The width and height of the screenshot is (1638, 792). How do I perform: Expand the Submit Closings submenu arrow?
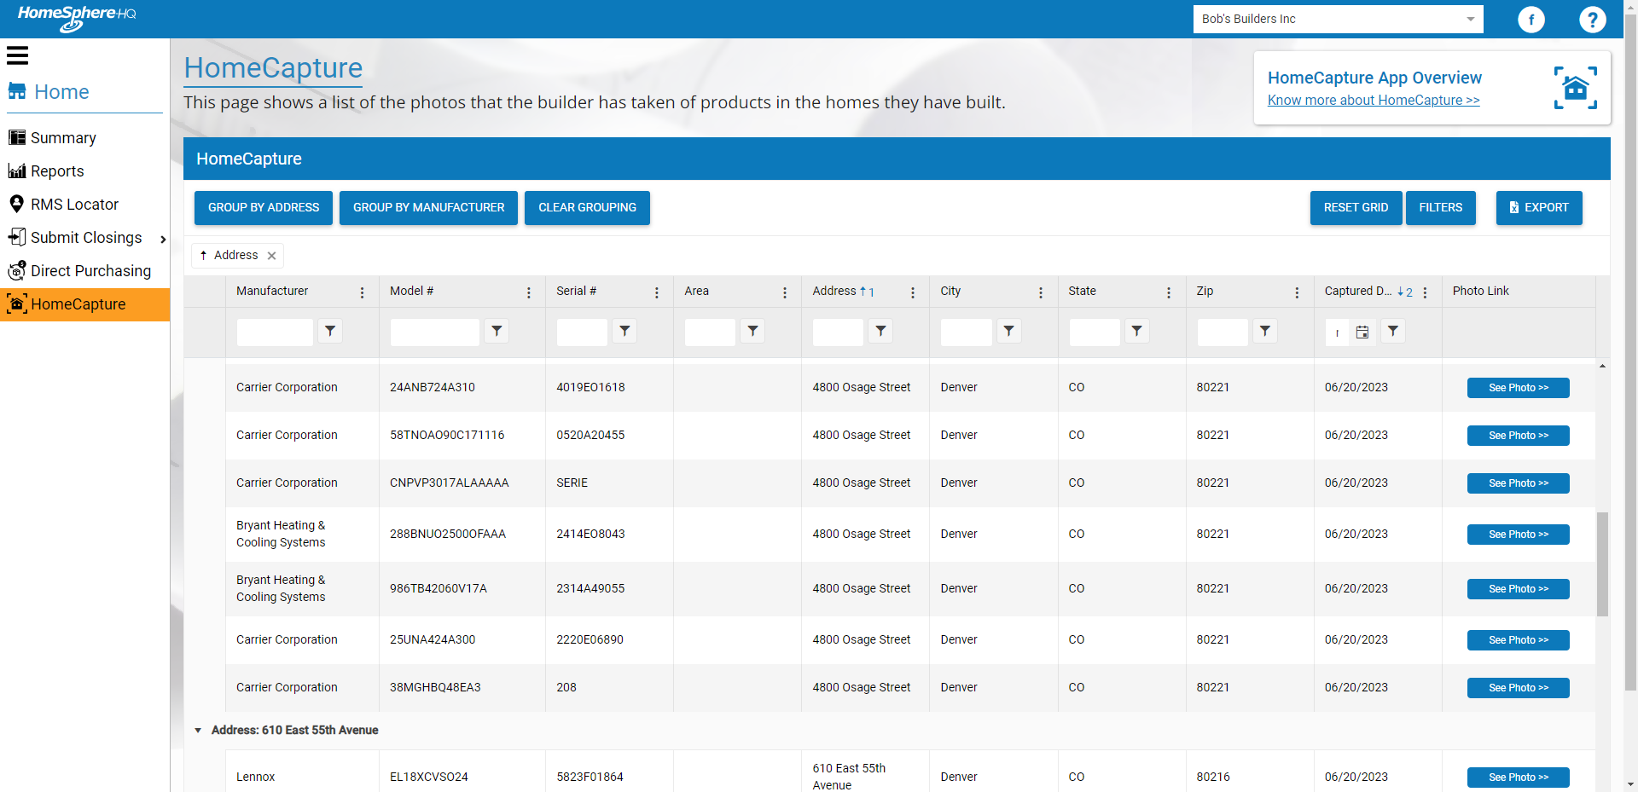click(163, 239)
